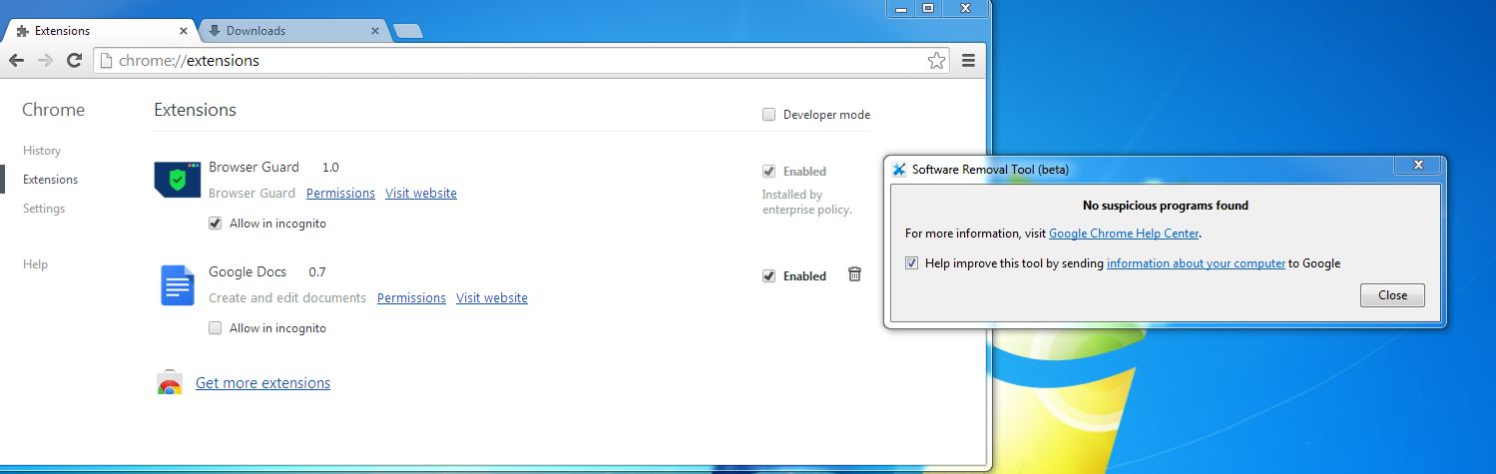The height and width of the screenshot is (474, 1496).
Task: Click the Chrome heading in the sidebar
Action: (x=54, y=110)
